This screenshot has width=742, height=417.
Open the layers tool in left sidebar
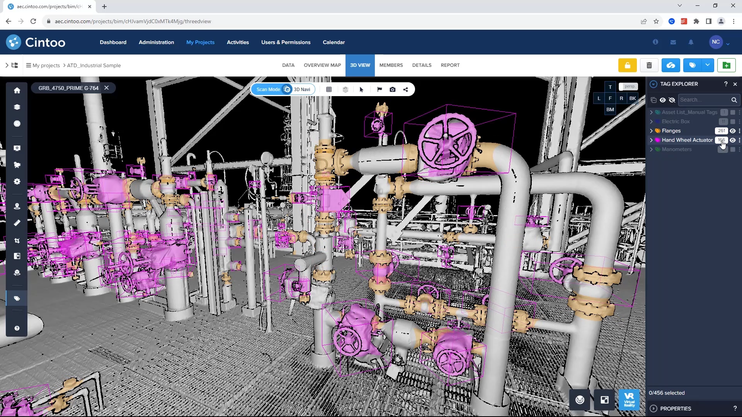pyautogui.click(x=17, y=107)
